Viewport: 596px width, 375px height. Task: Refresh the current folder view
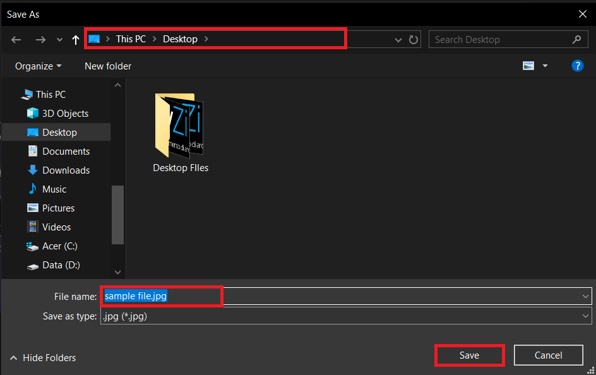pyautogui.click(x=414, y=39)
